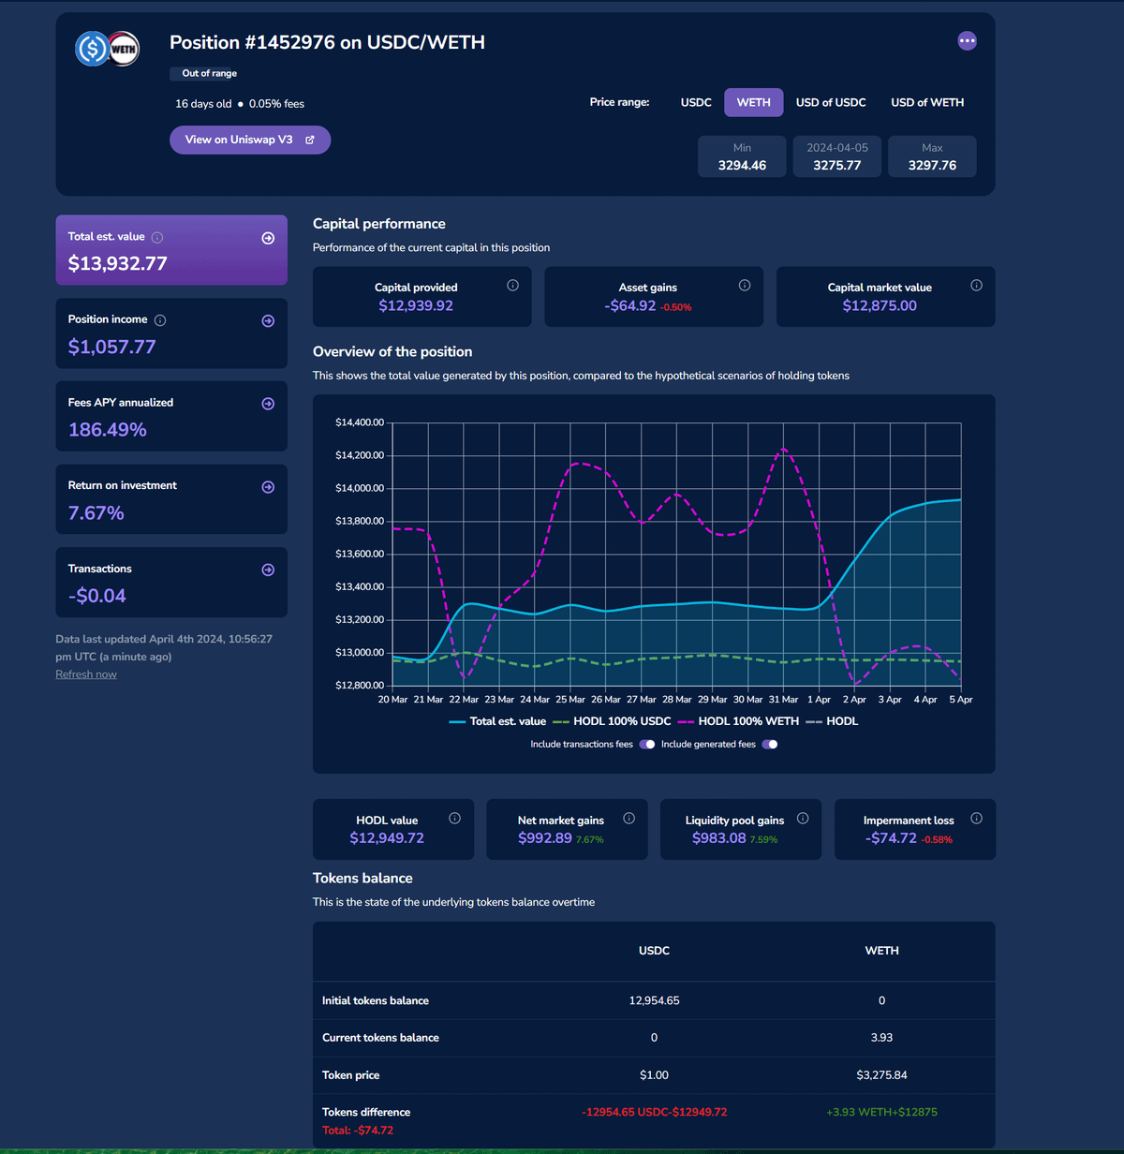This screenshot has height=1154, width=1124.
Task: Expand the Total est. value card arrow
Action: click(x=268, y=238)
